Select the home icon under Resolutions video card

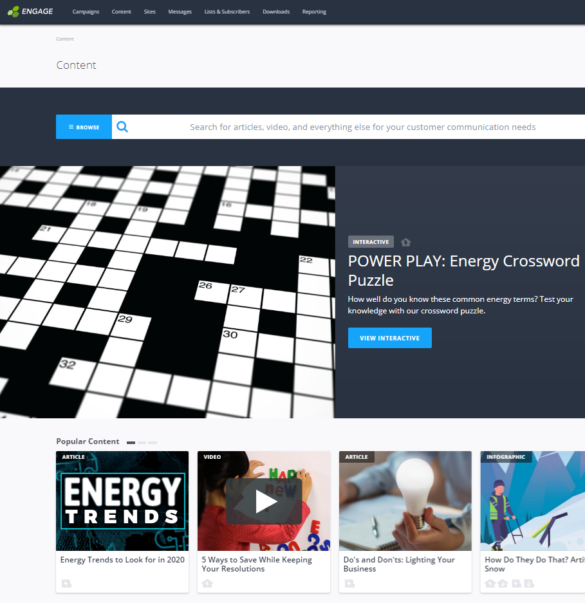pos(206,583)
